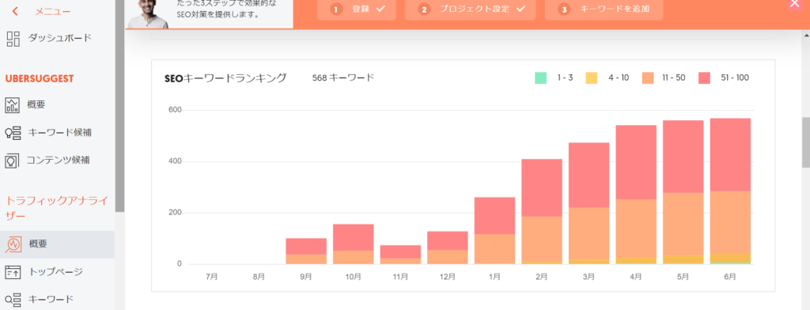Open the トップページ icon
Image resolution: width=810 pixels, height=310 pixels.
pos(13,272)
